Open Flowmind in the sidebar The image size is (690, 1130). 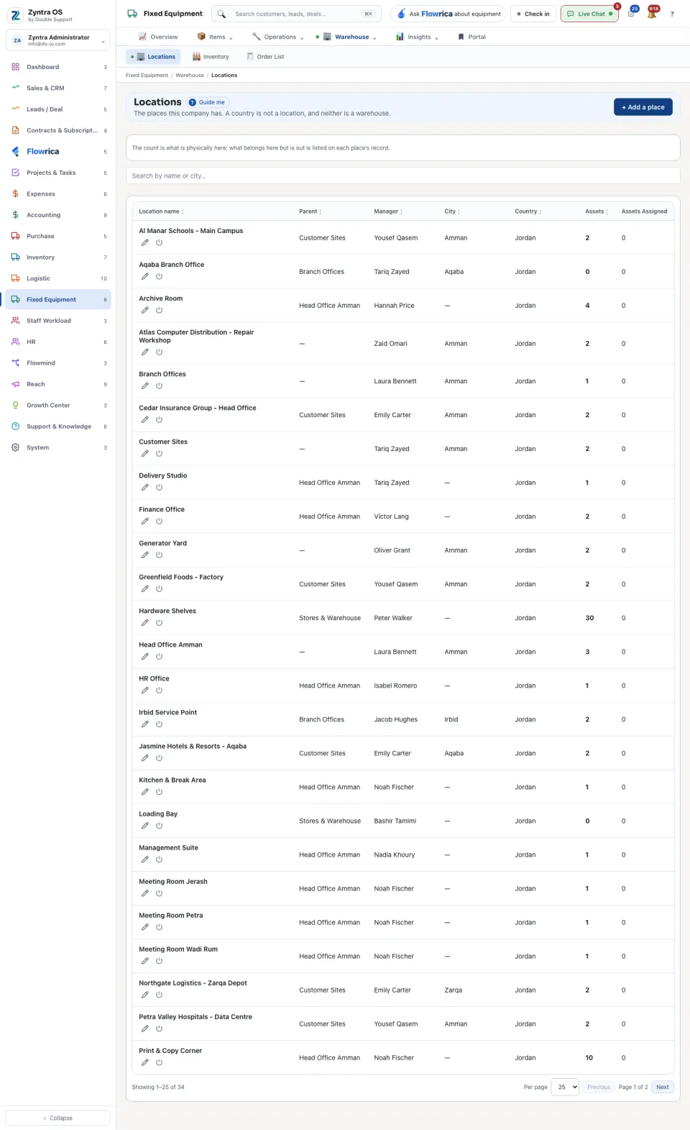coord(57,363)
